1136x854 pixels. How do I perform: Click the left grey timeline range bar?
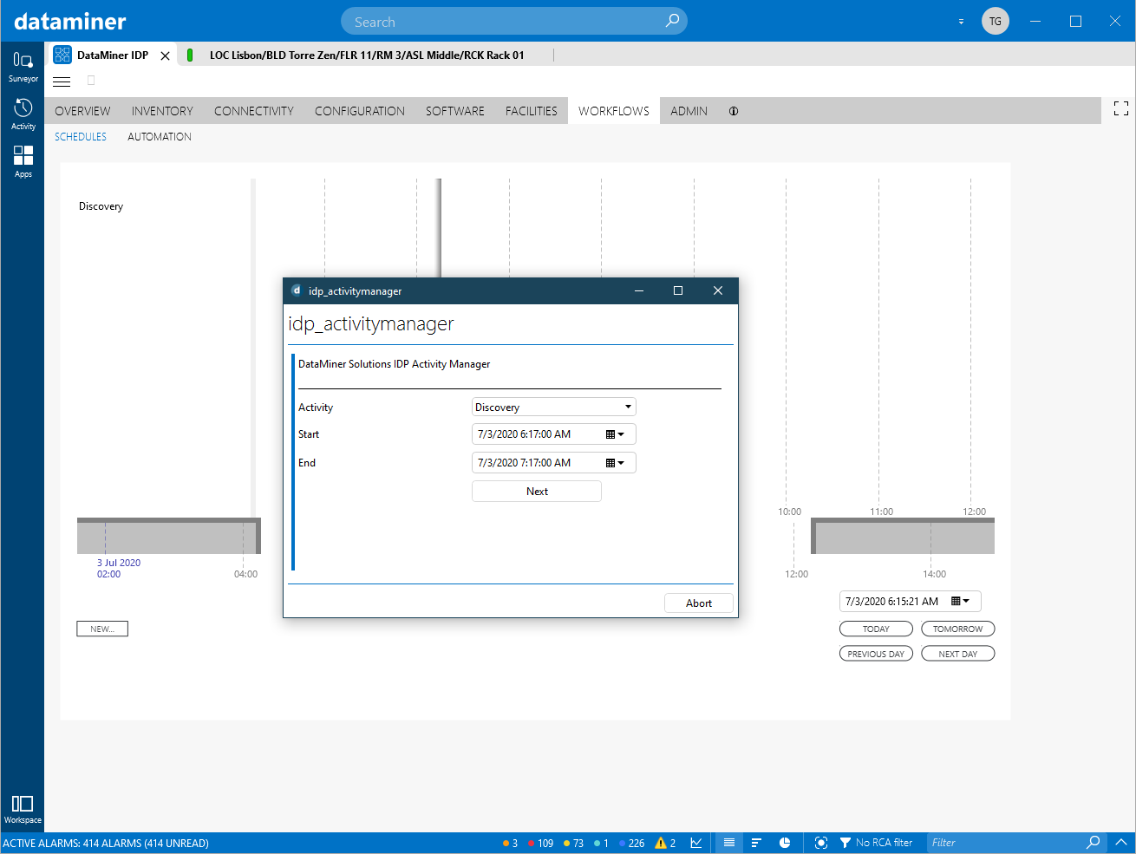pos(169,536)
